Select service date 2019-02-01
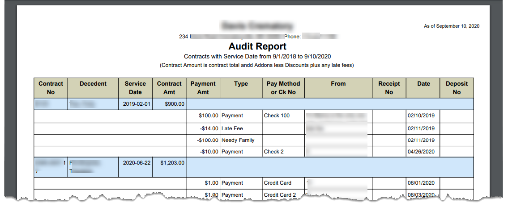Image resolution: width=508 pixels, height=211 pixels. pyautogui.click(x=137, y=104)
